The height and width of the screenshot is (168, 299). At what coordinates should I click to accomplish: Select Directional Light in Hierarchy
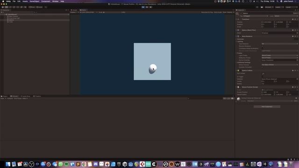pos(14,18)
